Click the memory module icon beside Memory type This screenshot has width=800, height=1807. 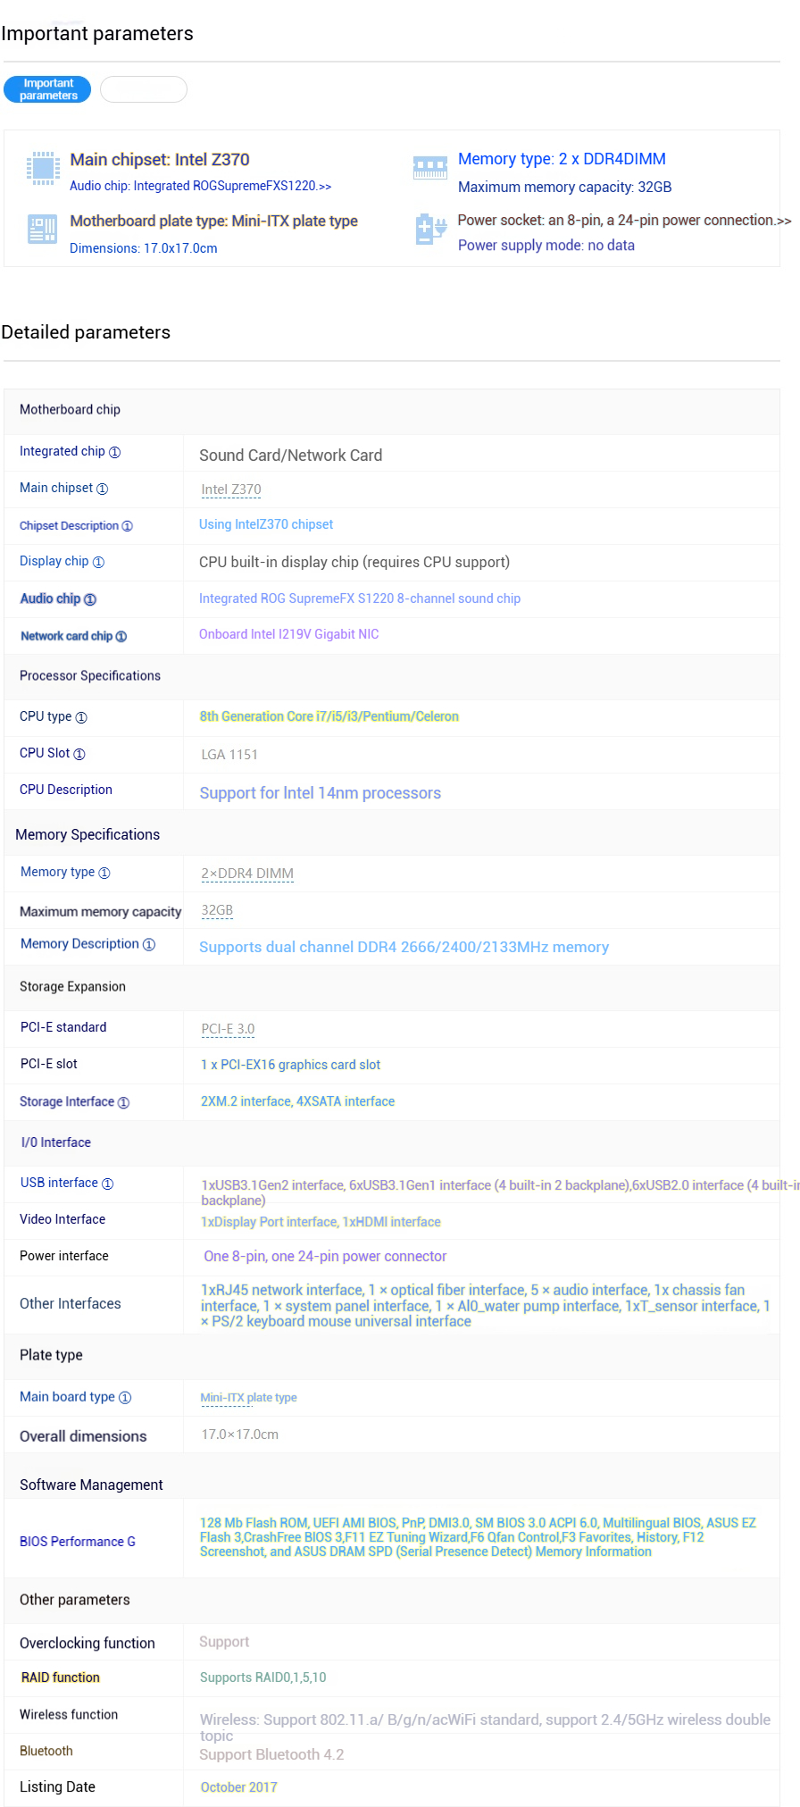[x=429, y=168]
